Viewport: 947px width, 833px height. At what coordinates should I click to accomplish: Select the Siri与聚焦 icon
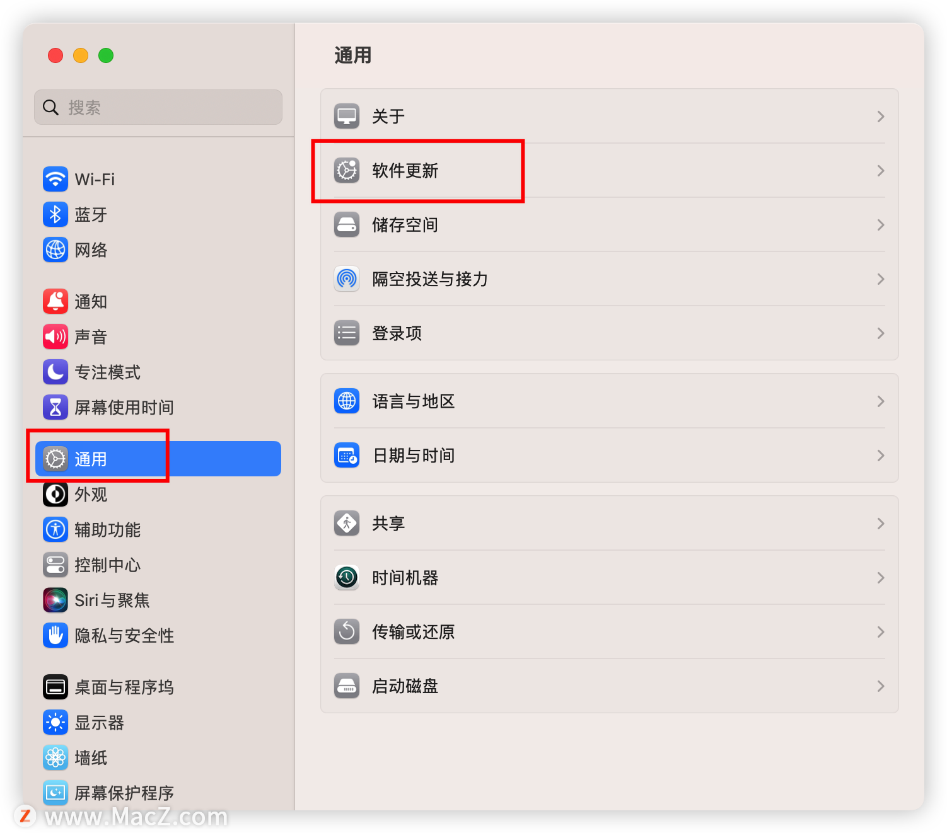(x=55, y=600)
